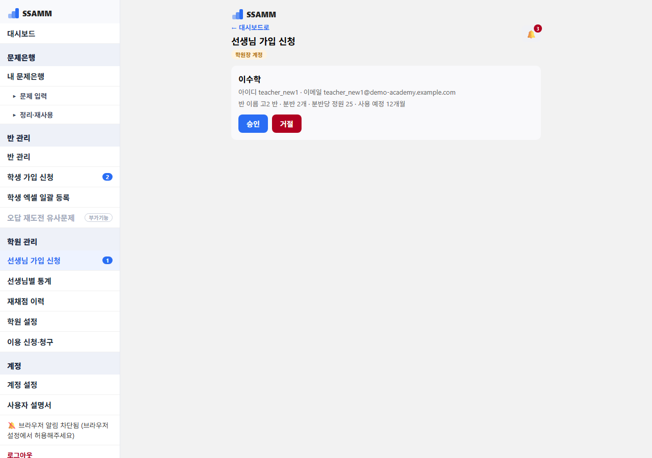Click the 부가기능 tag

click(x=98, y=218)
